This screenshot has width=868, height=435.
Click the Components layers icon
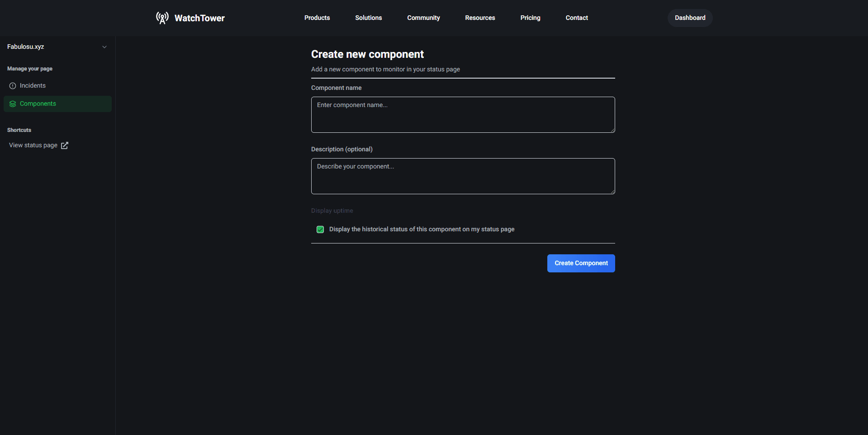(x=12, y=103)
